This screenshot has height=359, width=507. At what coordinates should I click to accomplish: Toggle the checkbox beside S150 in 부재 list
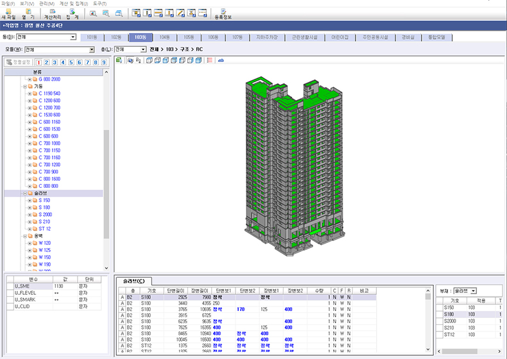pyautogui.click(x=440, y=308)
